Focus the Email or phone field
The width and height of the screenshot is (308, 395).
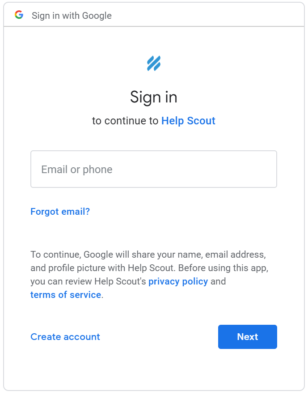point(154,169)
